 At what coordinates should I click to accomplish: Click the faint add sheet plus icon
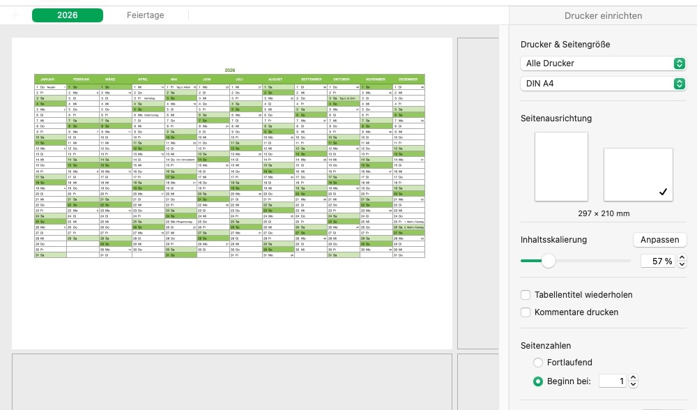16,15
